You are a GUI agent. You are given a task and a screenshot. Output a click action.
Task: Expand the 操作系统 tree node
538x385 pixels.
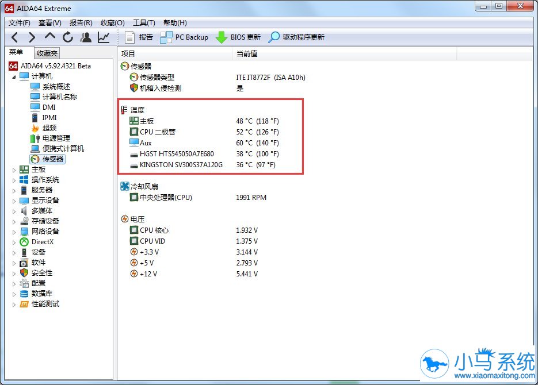[14, 180]
